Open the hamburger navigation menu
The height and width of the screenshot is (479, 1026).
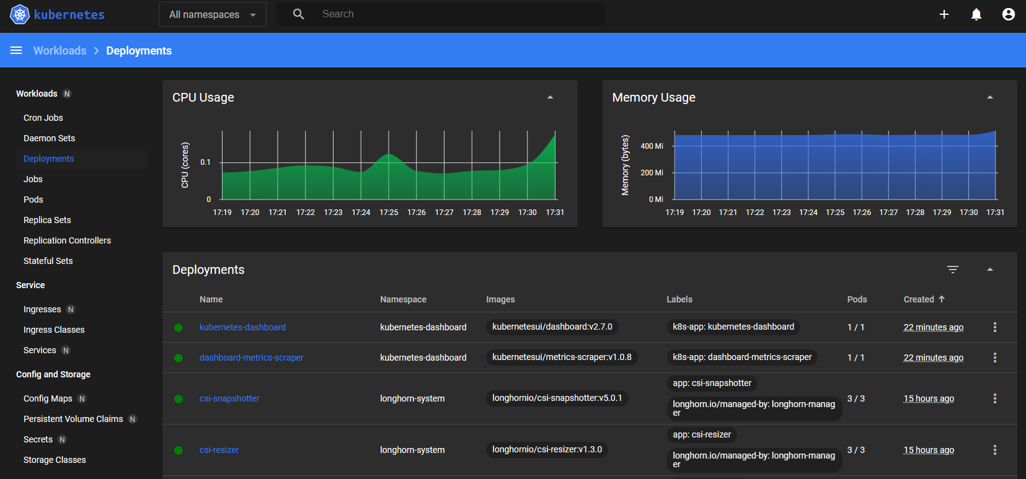click(x=16, y=50)
